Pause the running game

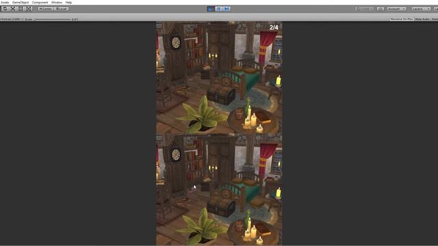click(x=219, y=9)
